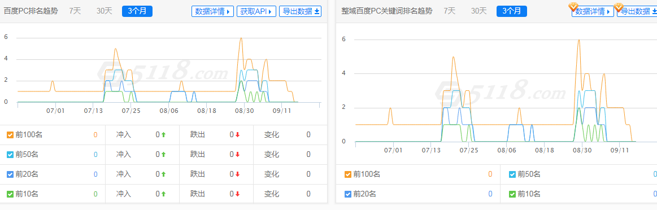Click the 获取API button
657x210 pixels.
(x=256, y=11)
